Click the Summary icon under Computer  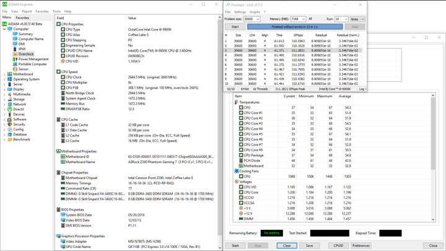[15, 34]
